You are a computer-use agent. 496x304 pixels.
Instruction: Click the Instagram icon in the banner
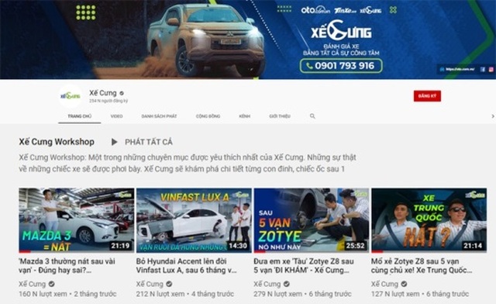pyautogui.click(x=491, y=69)
